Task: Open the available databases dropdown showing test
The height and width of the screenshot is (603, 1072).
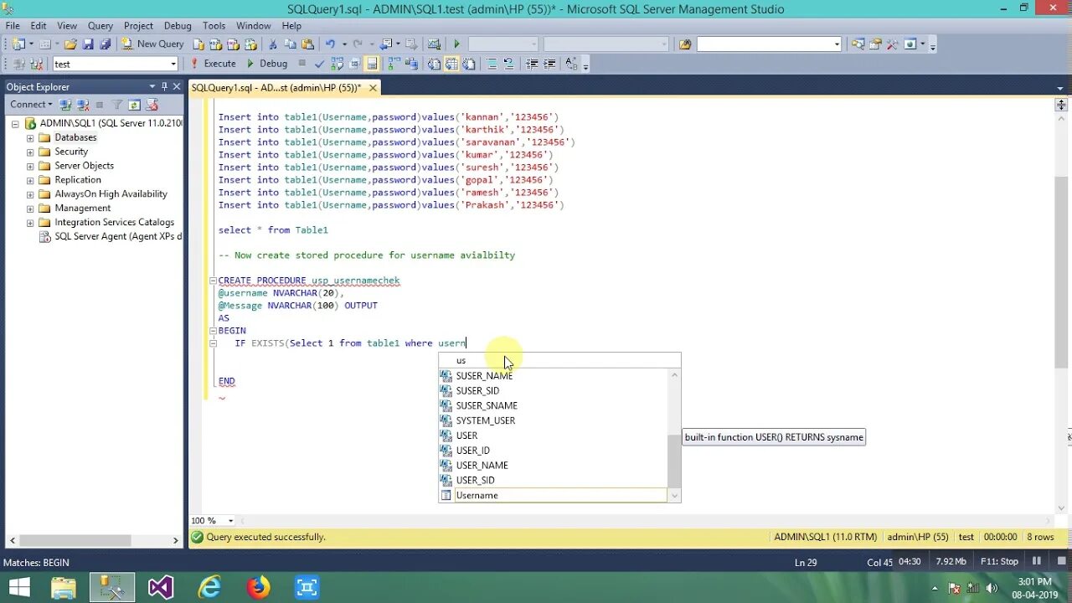Action: (173, 64)
